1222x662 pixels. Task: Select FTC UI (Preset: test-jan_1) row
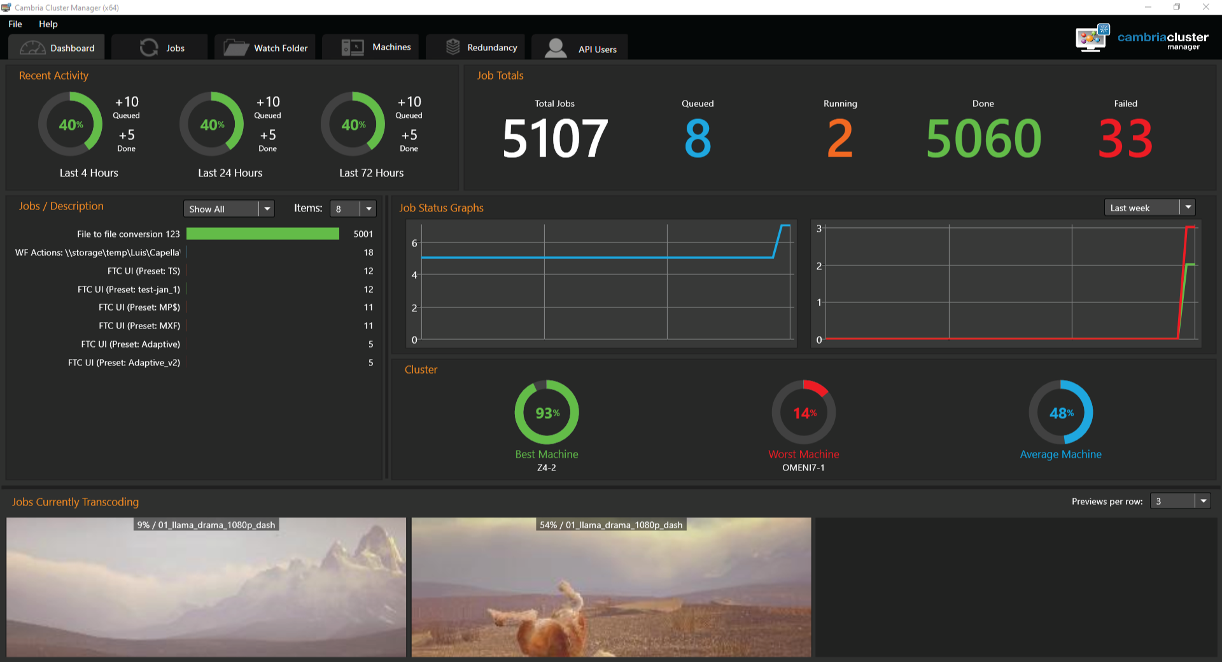(x=194, y=289)
